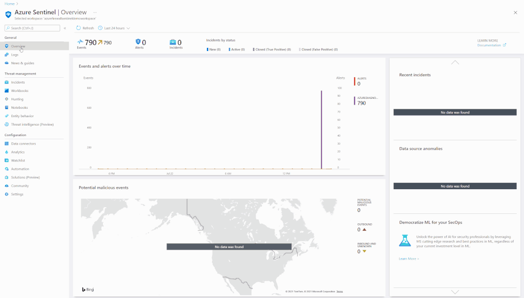Viewport: 524px width, 298px height.
Task: Click the Solutions (Preview) icon
Action: point(7,177)
